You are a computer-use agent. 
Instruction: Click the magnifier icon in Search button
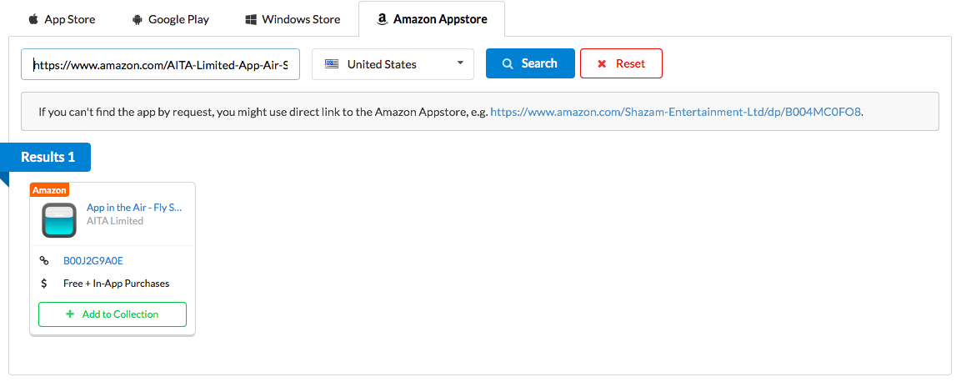point(508,63)
